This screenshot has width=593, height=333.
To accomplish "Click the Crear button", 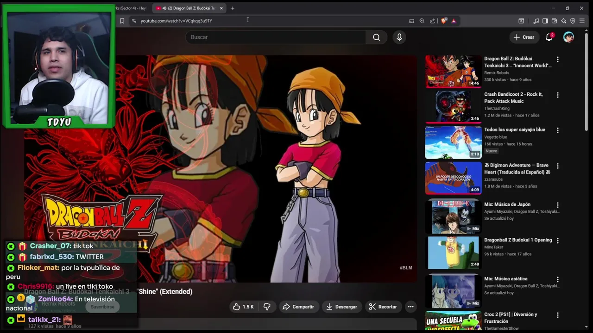I will pyautogui.click(x=524, y=37).
